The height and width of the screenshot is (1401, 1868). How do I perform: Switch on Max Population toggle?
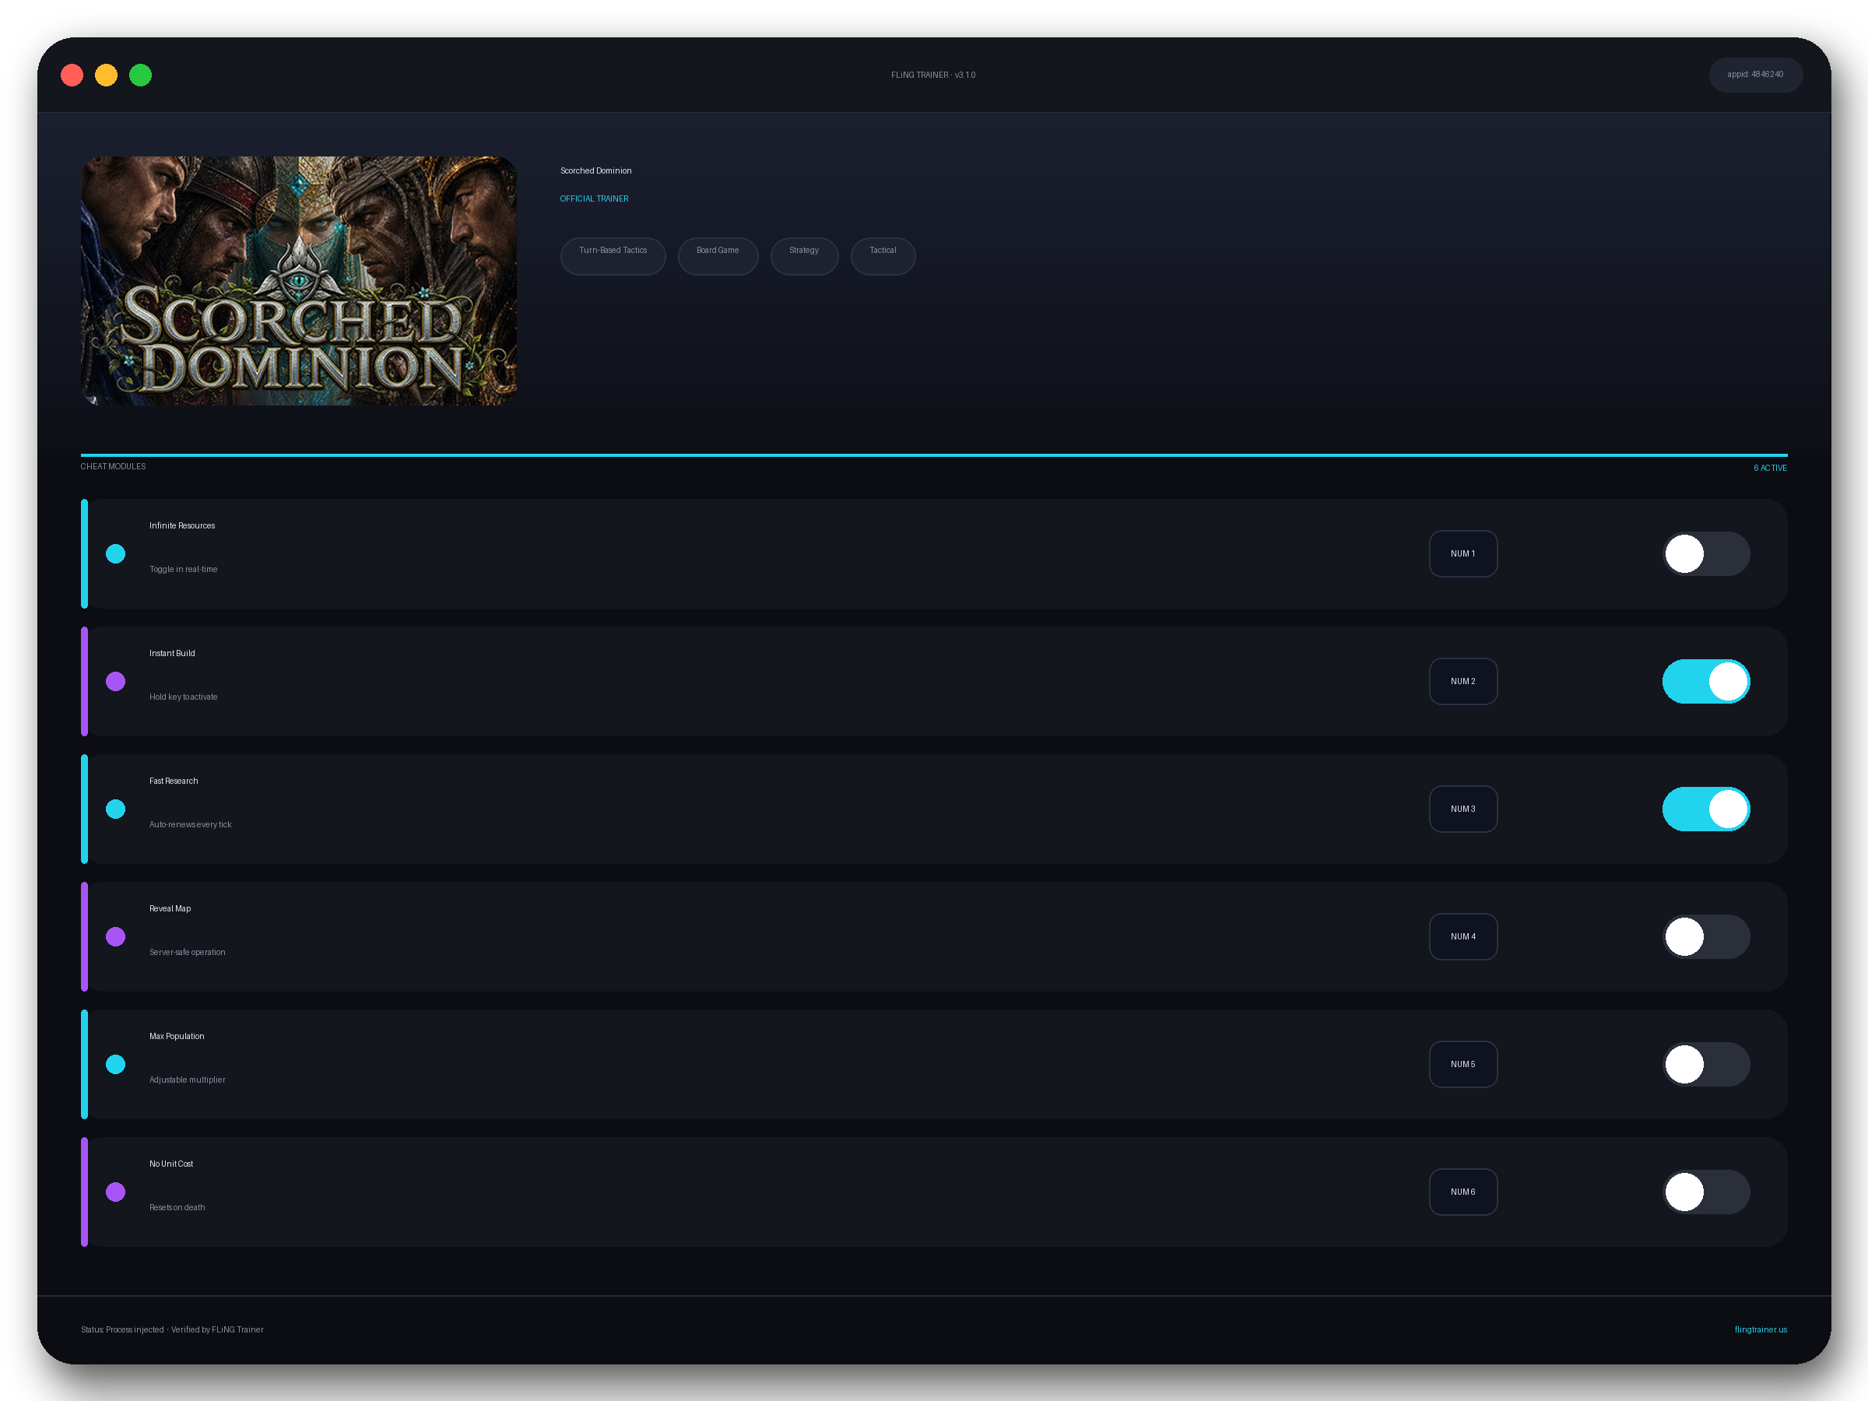click(1706, 1064)
